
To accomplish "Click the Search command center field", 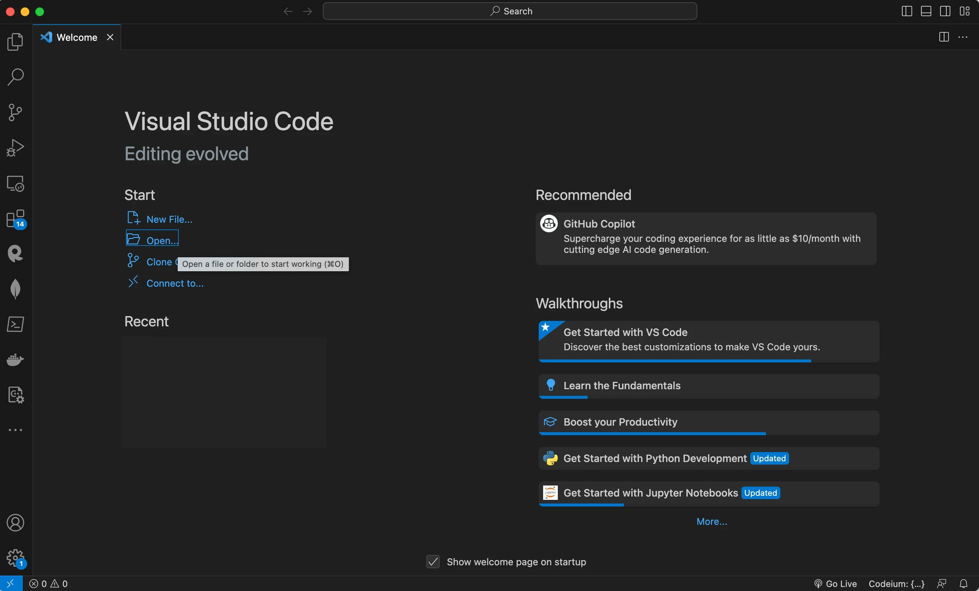I will tap(510, 11).
